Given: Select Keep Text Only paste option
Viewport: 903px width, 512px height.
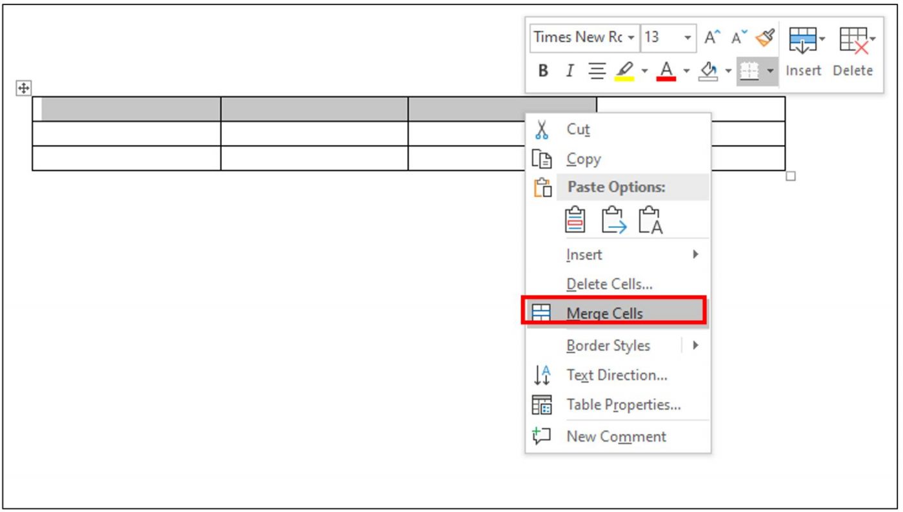Looking at the screenshot, I should [x=650, y=220].
